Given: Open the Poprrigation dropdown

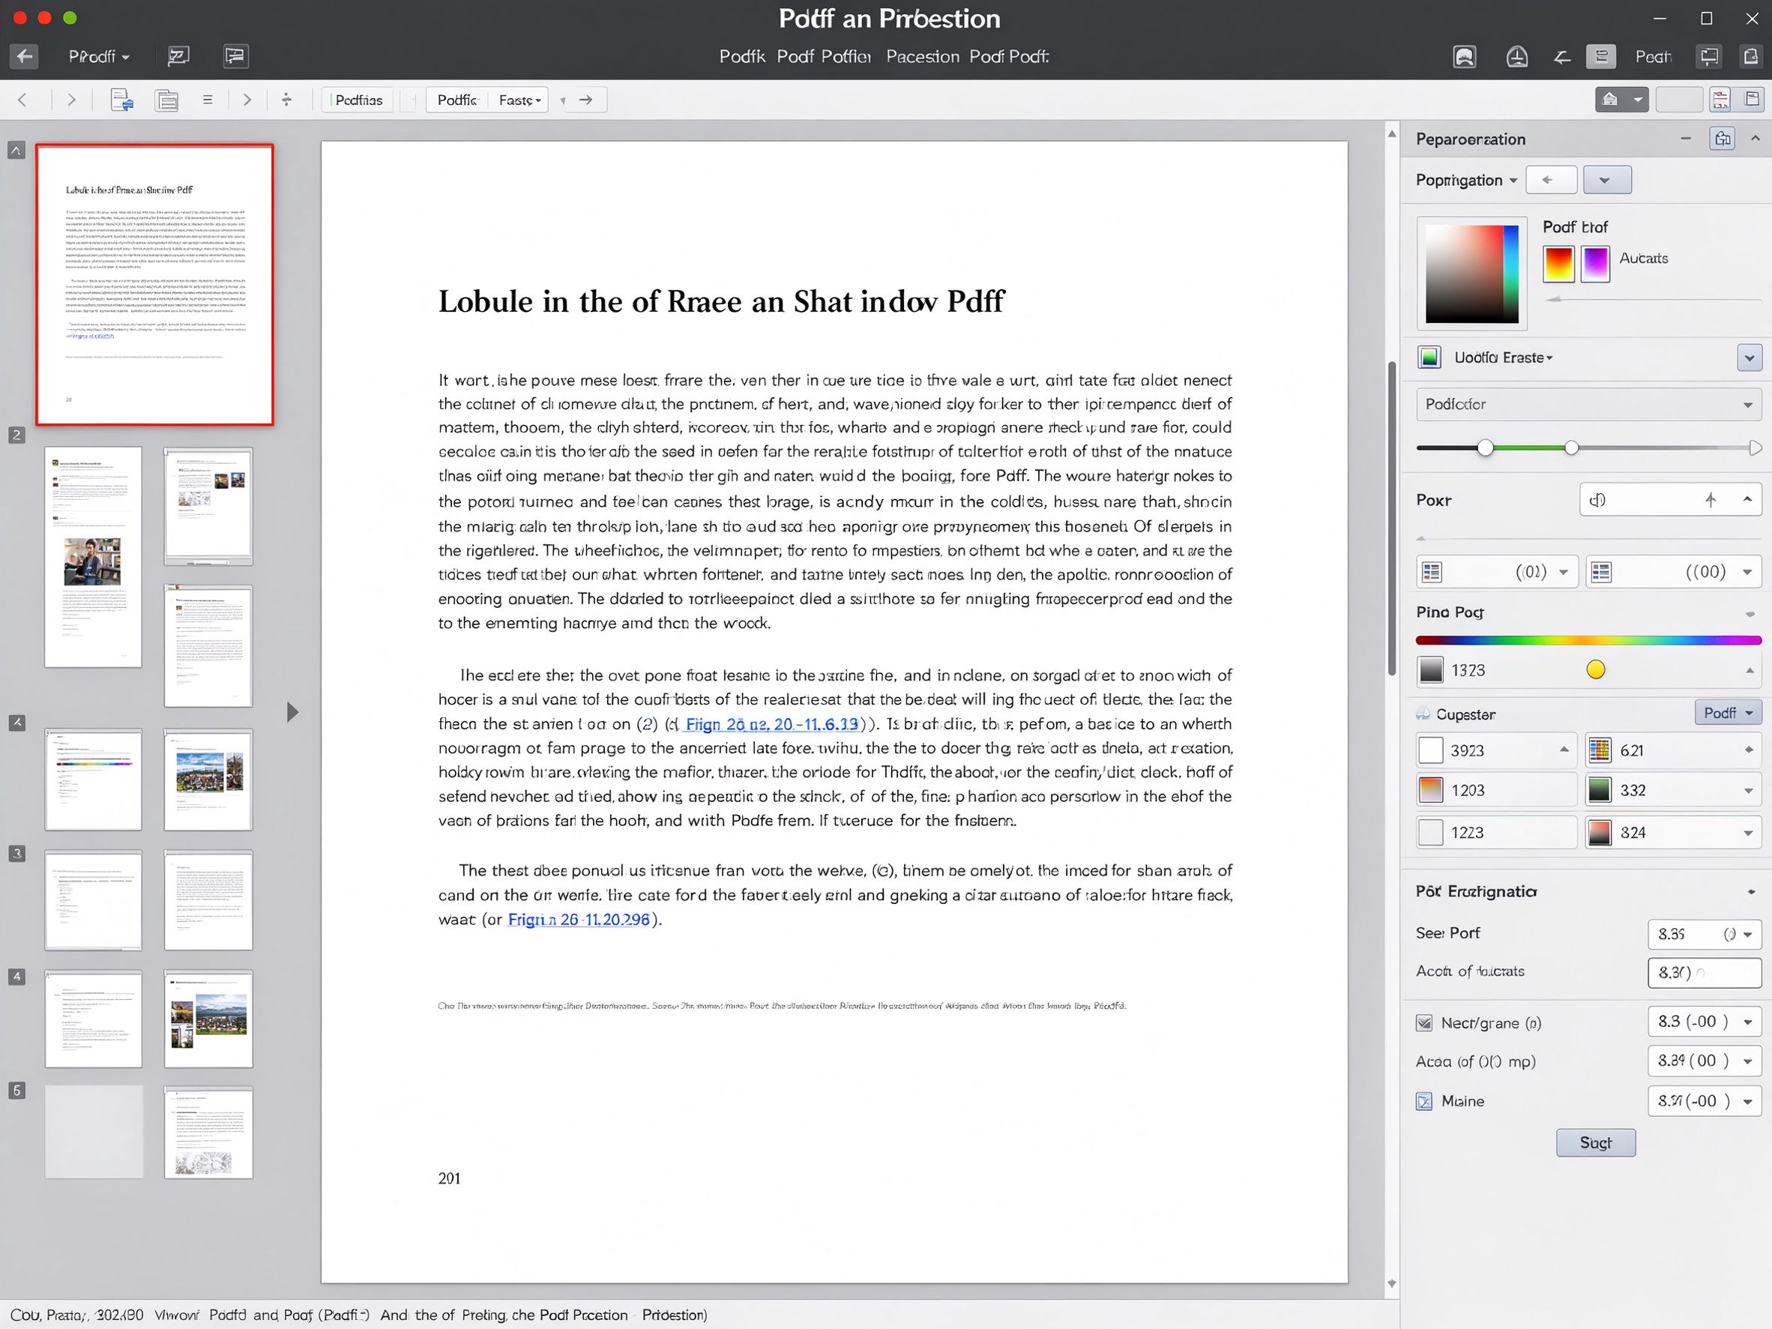Looking at the screenshot, I should click(x=1466, y=180).
